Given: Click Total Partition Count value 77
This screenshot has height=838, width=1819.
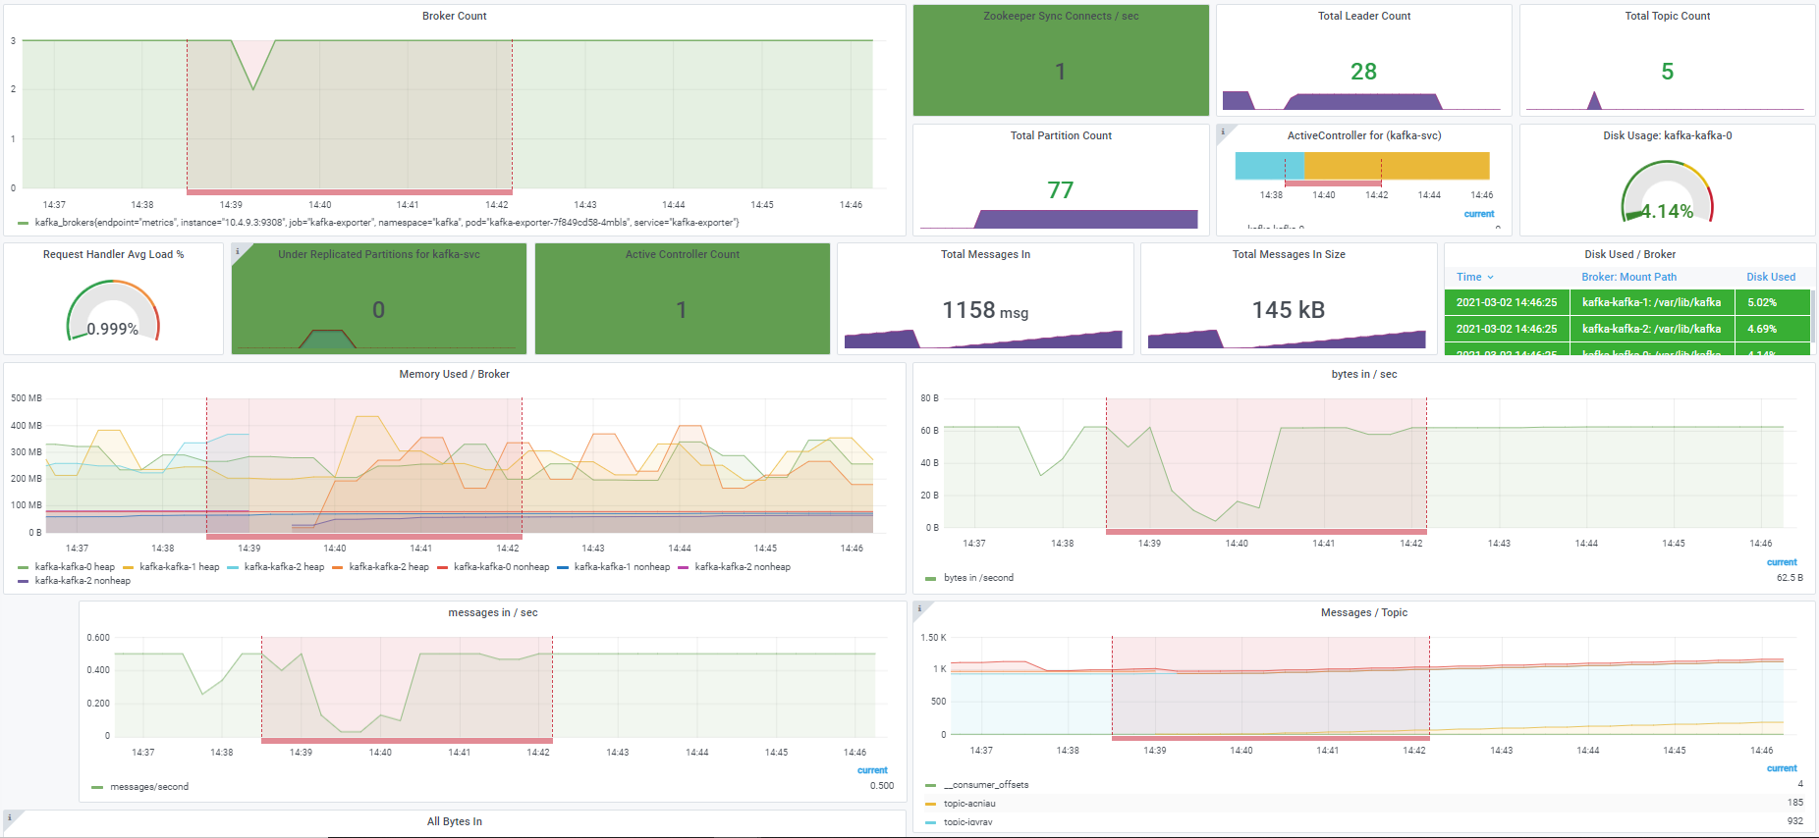Looking at the screenshot, I should coord(1061,190).
